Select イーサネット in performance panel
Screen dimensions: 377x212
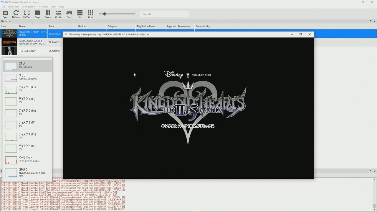click(x=27, y=160)
